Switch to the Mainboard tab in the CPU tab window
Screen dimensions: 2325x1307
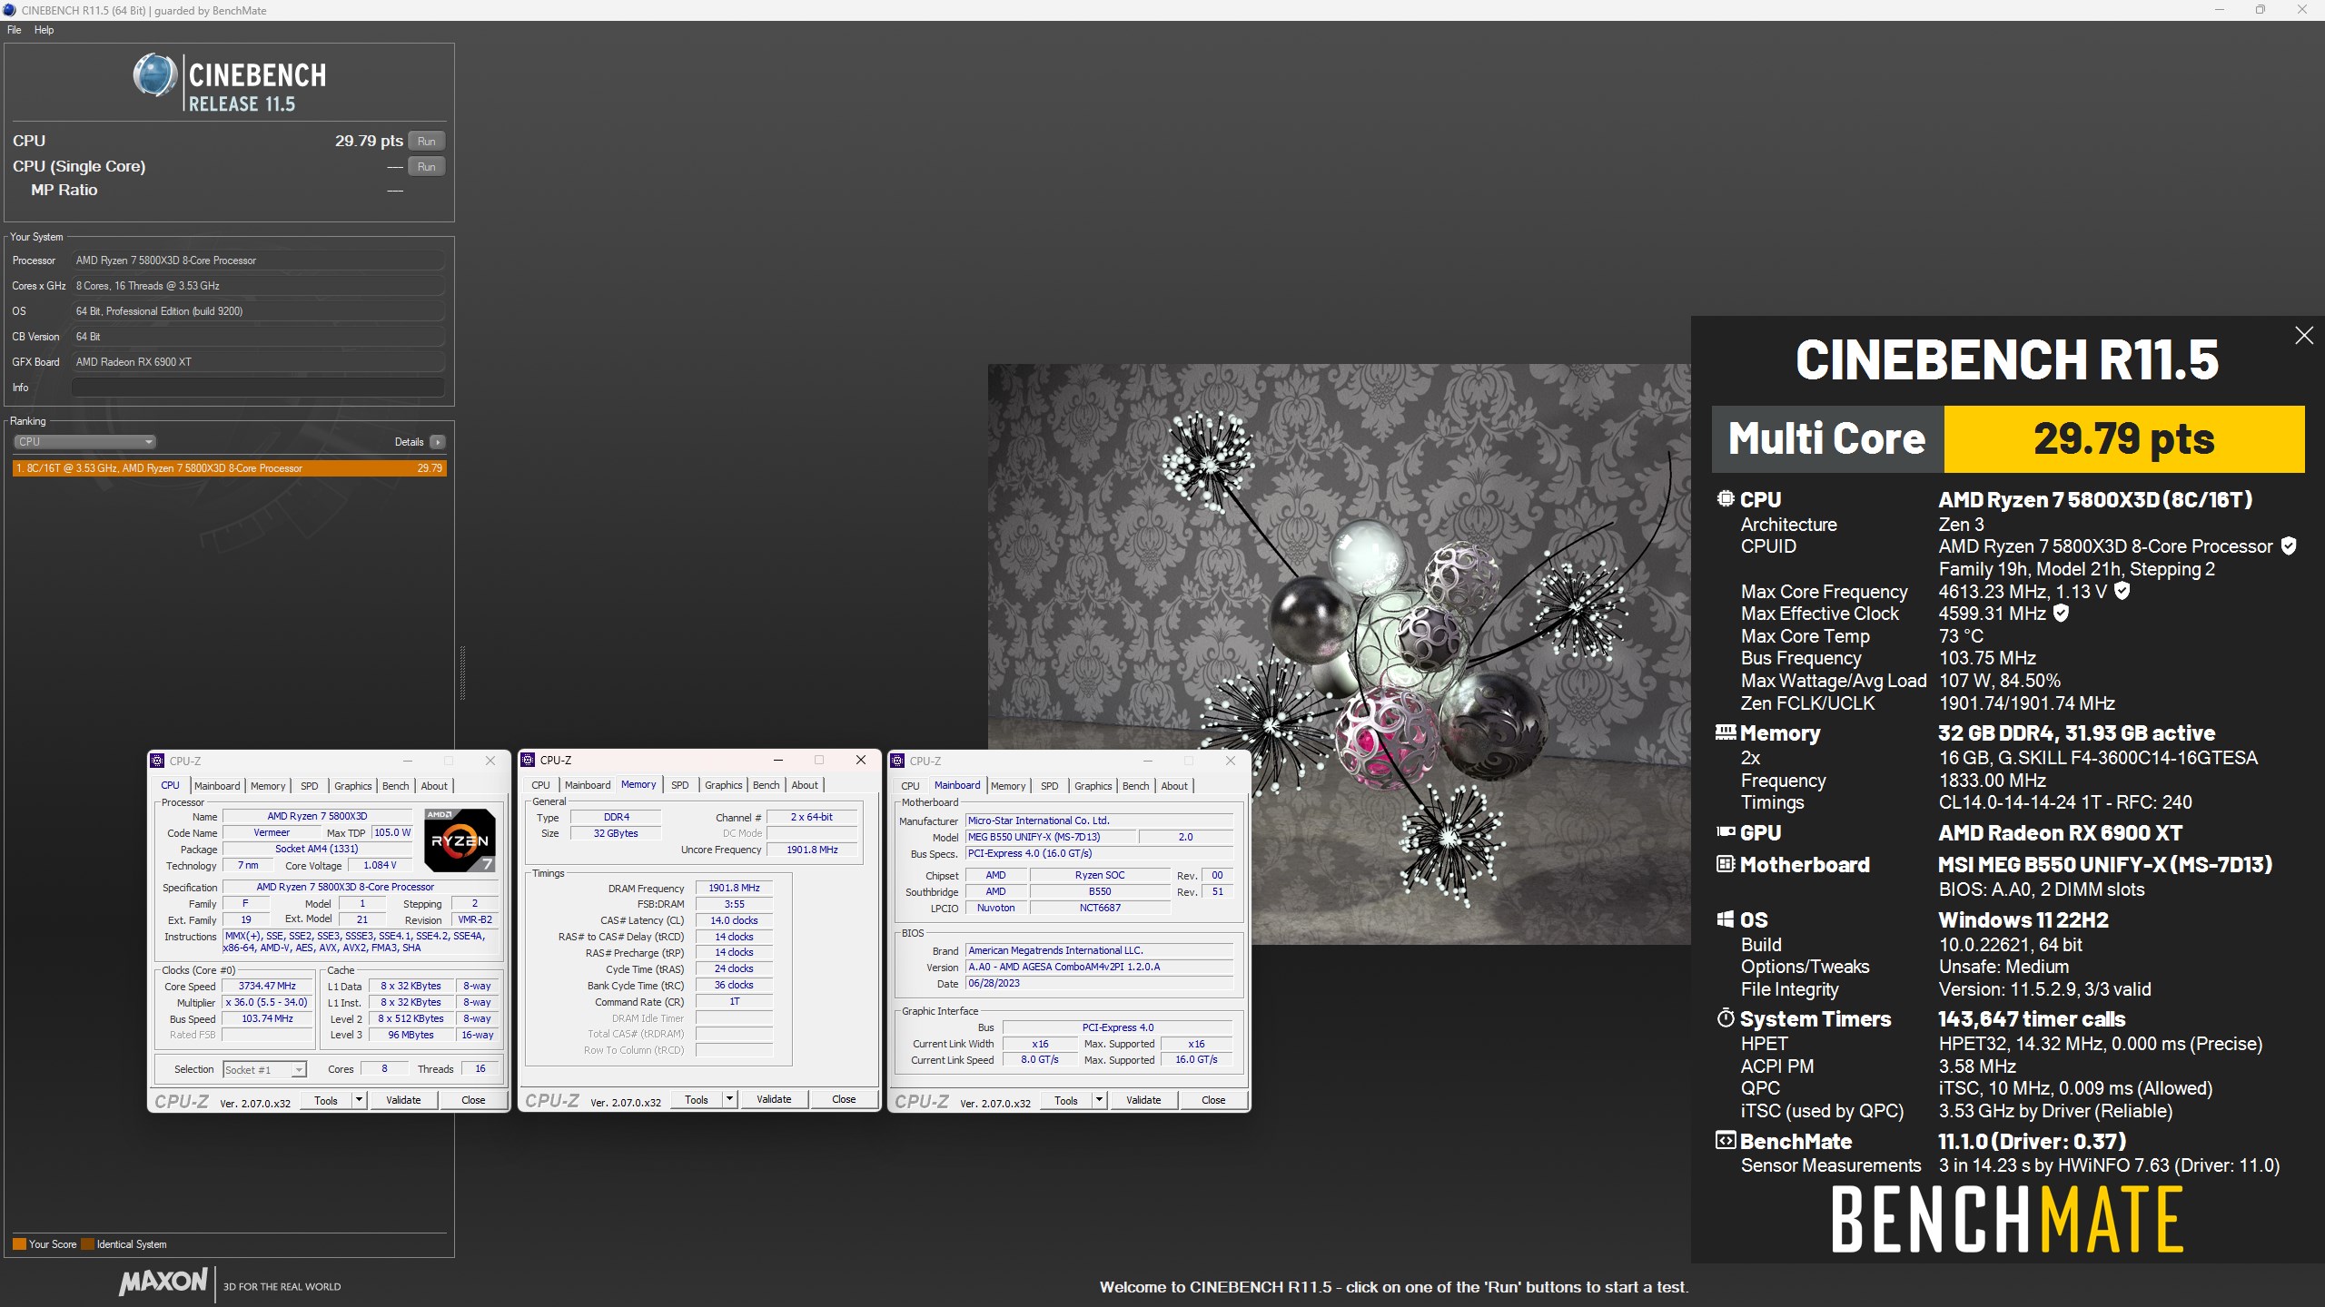pyautogui.click(x=217, y=786)
